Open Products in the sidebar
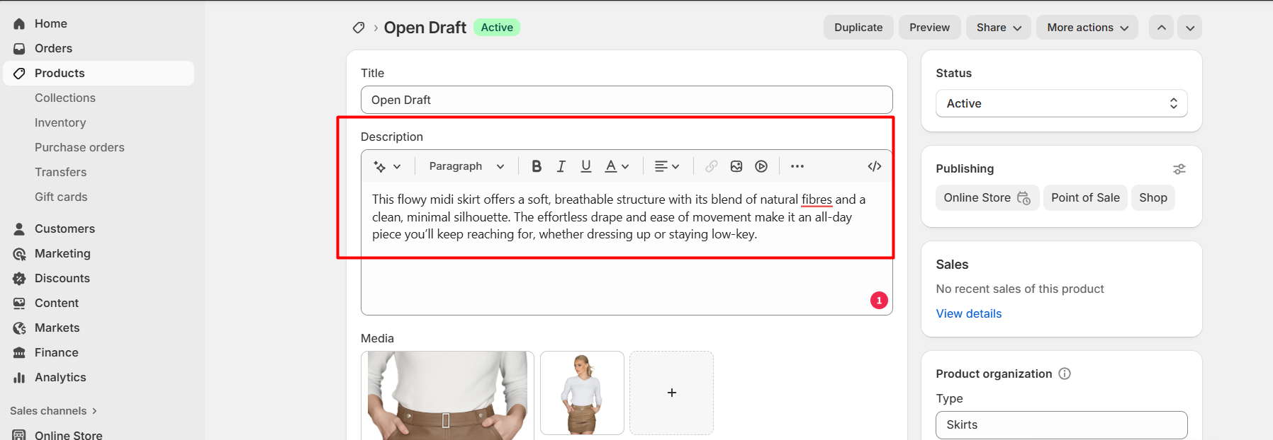 (x=99, y=73)
